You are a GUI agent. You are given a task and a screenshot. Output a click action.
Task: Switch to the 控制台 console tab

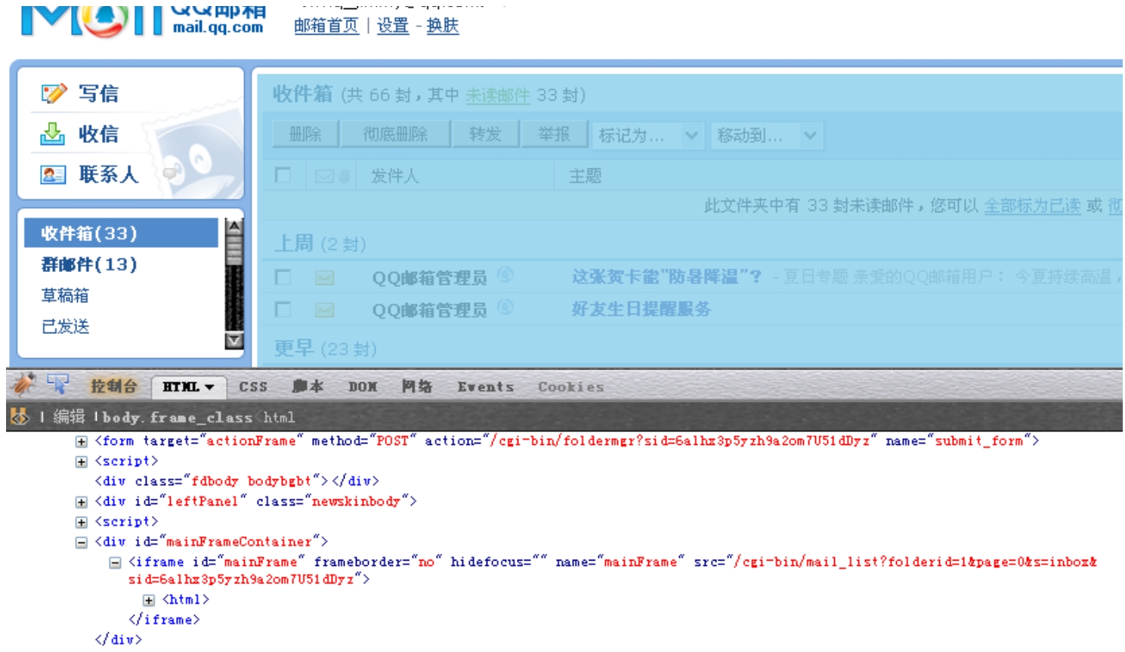pos(113,387)
